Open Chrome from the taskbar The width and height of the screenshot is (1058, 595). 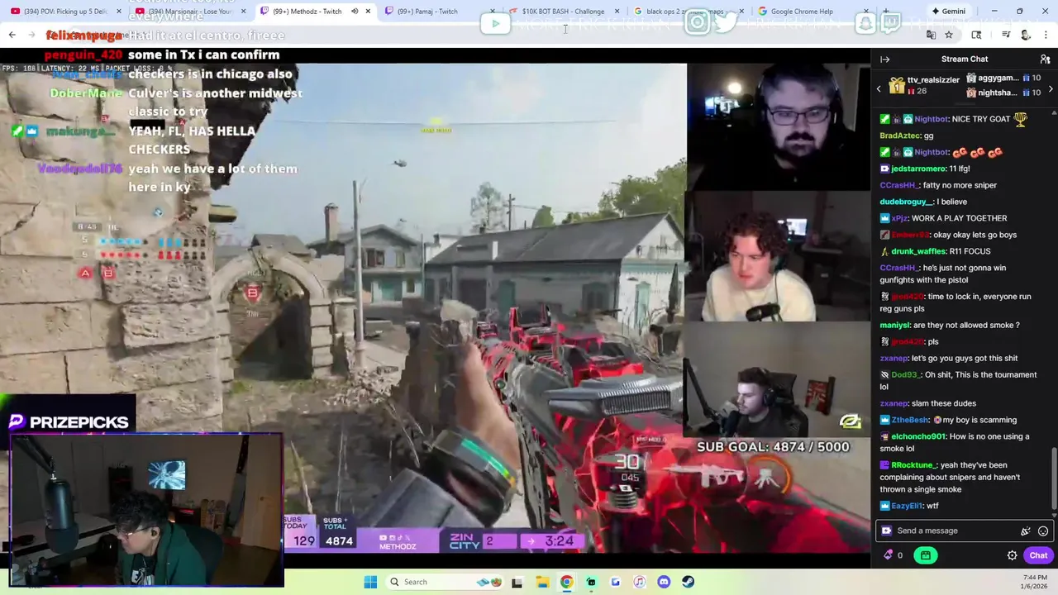tap(566, 582)
